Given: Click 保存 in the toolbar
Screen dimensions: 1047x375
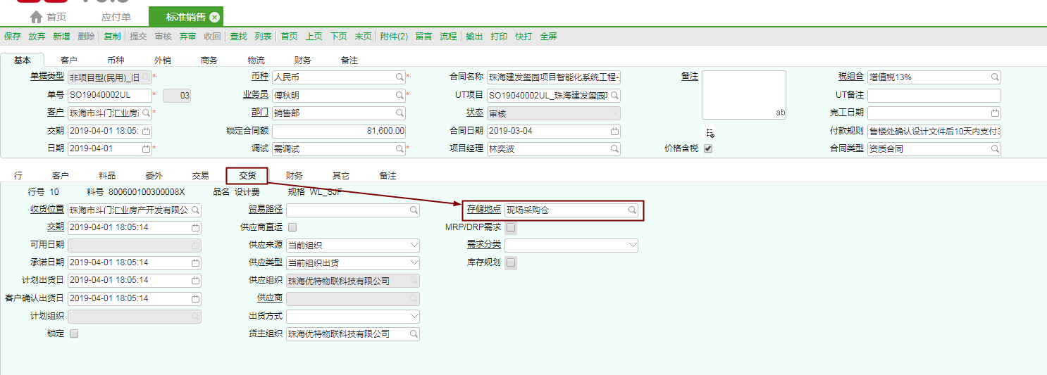Looking at the screenshot, I should [x=12, y=37].
